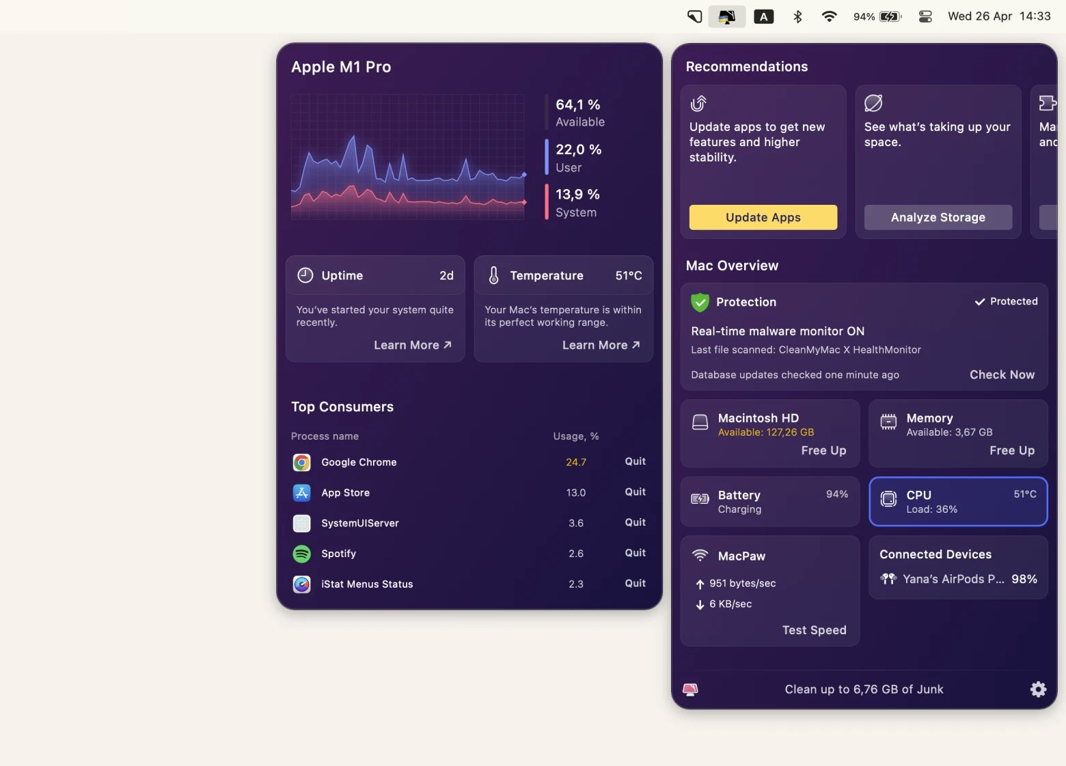Click the Update Apps button

click(x=763, y=217)
